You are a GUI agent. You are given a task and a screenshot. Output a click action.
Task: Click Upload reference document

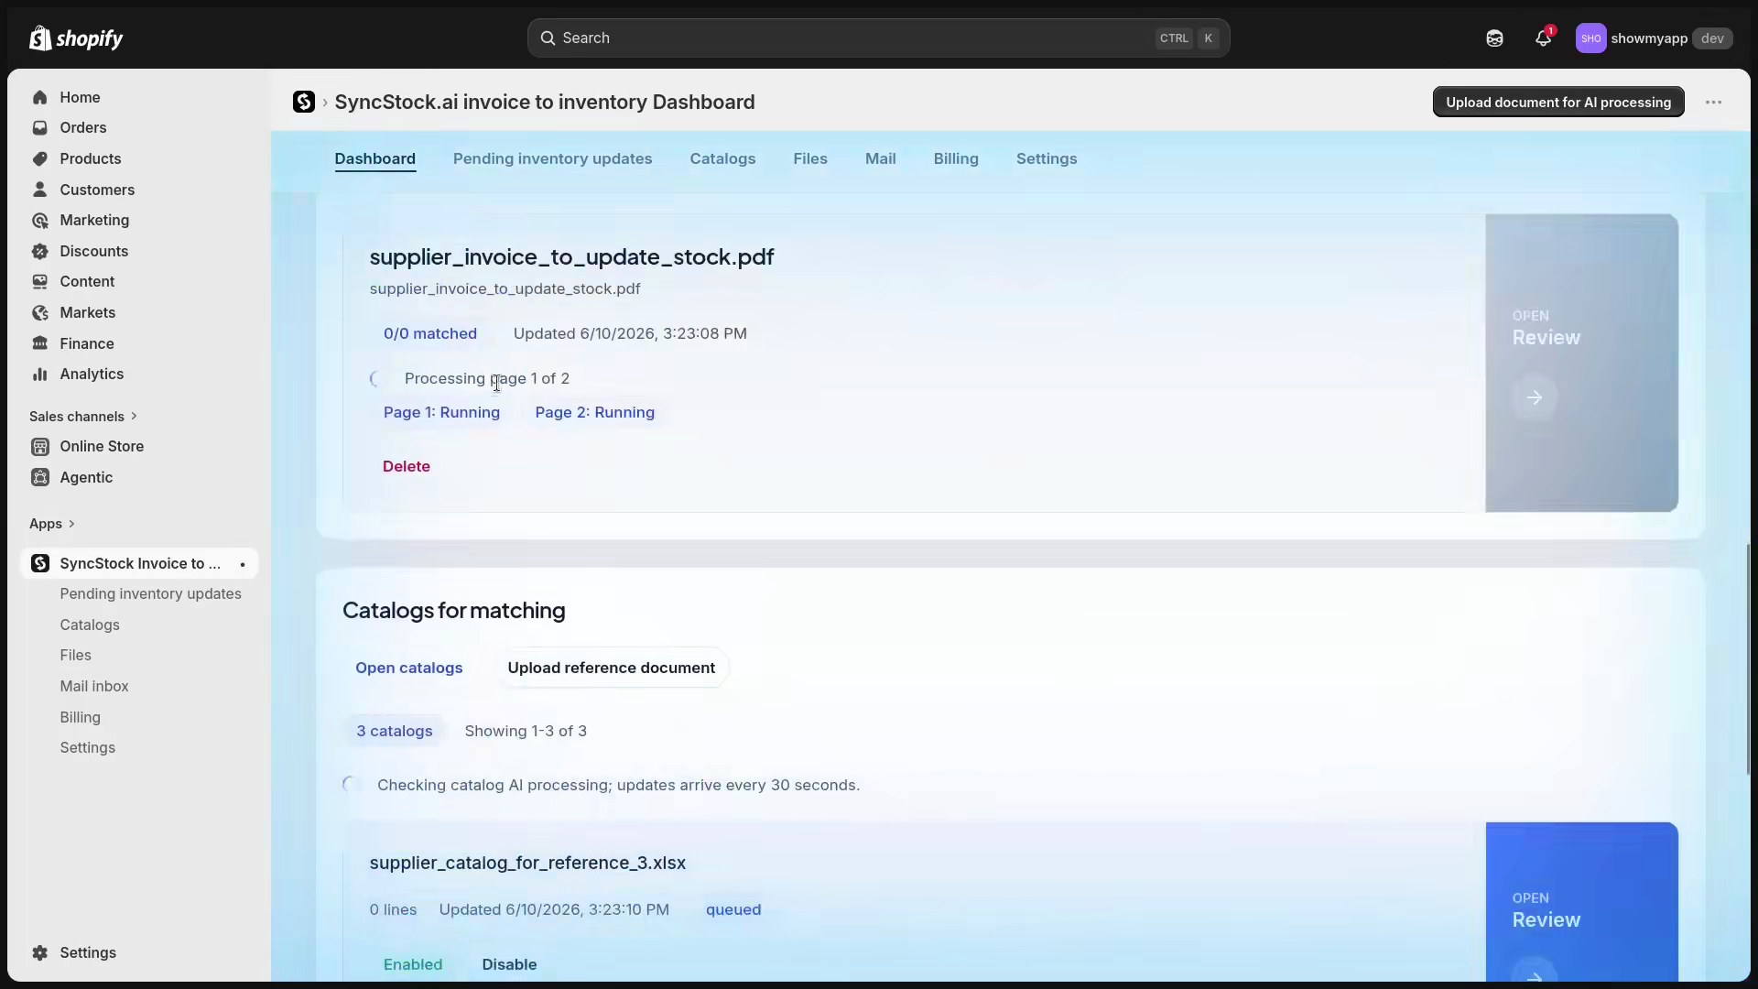(x=612, y=668)
